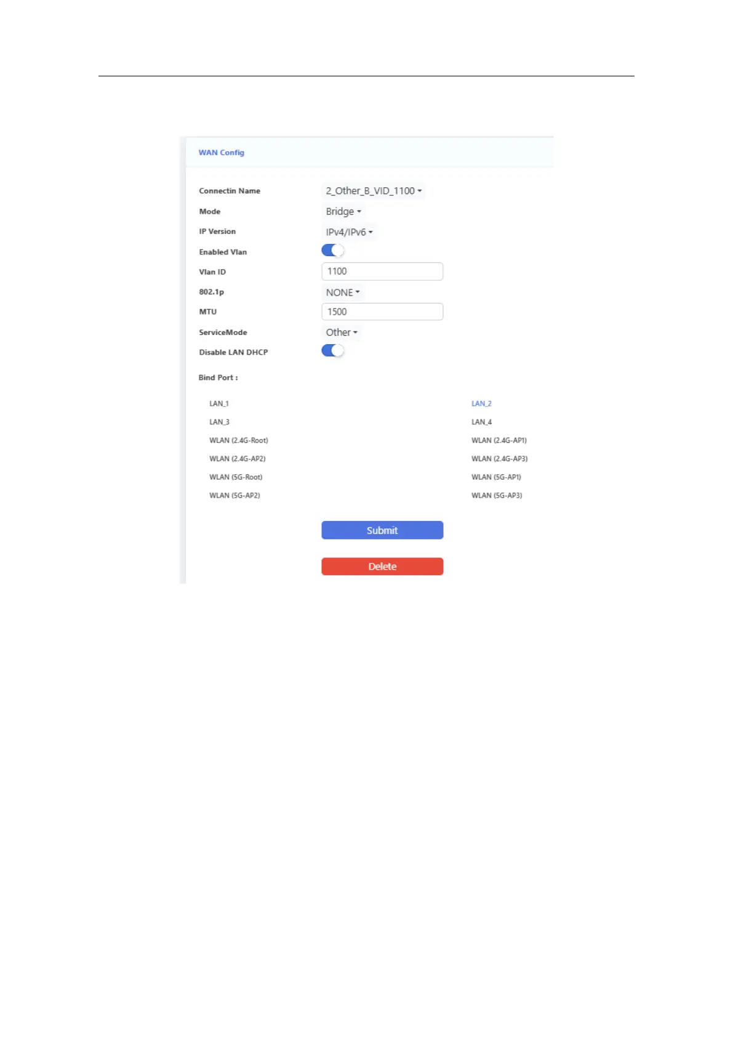Click the blue Submit button
Viewport: 733px width, 1037px height.
pos(382,530)
